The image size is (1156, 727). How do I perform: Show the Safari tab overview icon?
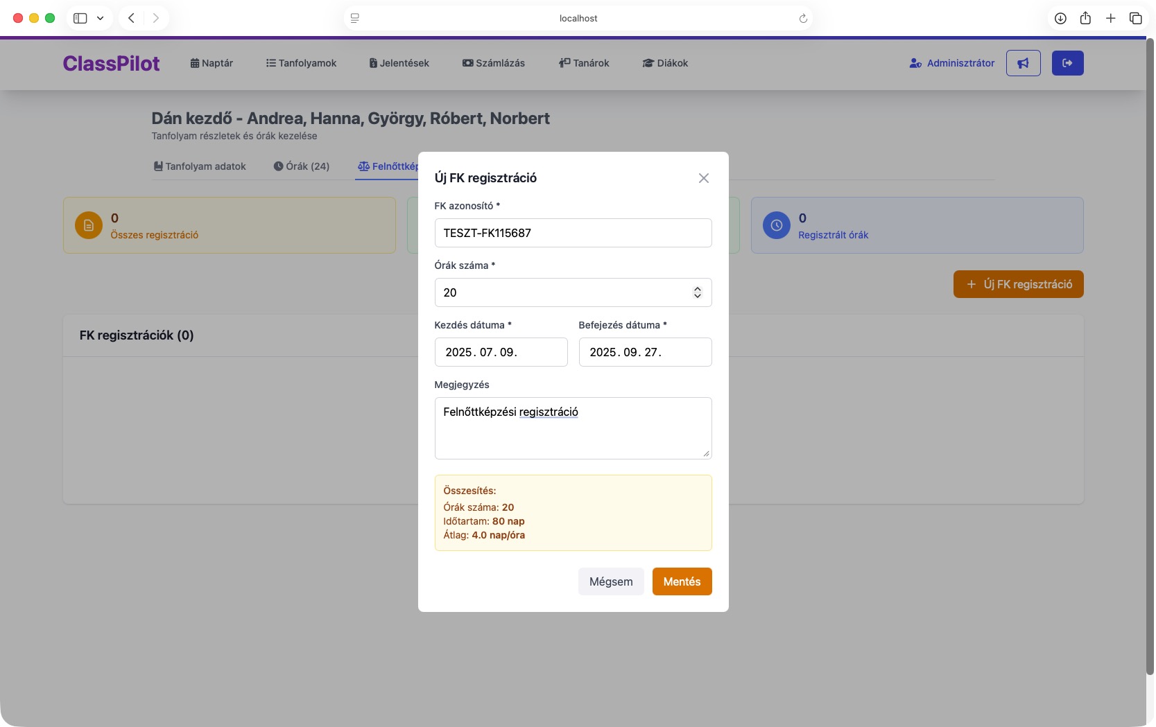[1135, 19]
